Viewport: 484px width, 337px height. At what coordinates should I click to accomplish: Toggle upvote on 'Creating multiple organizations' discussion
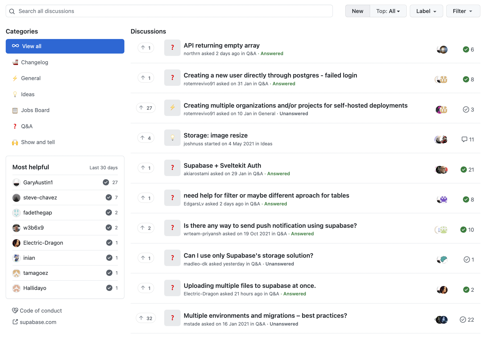(146, 108)
